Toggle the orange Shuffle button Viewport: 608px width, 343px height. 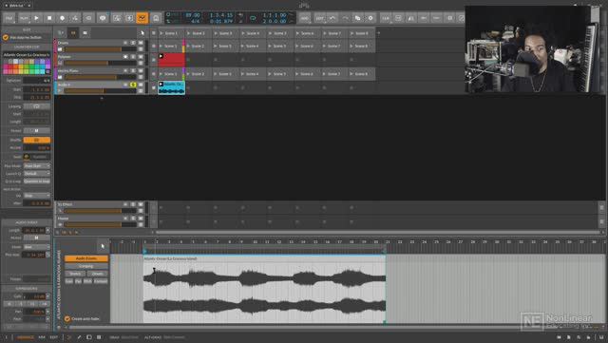pyautogui.click(x=36, y=140)
